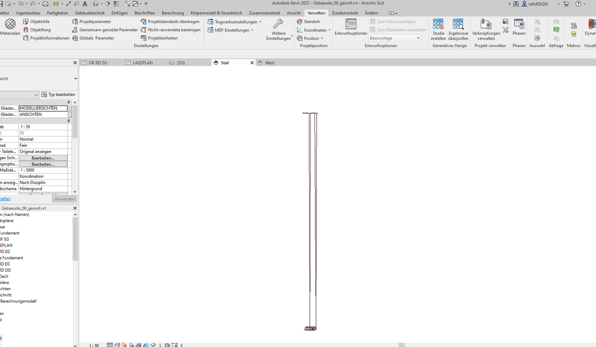Screen dimensions: 596x347
Task: Select the Tragende Fundament item in project browser
Action: click(12, 257)
